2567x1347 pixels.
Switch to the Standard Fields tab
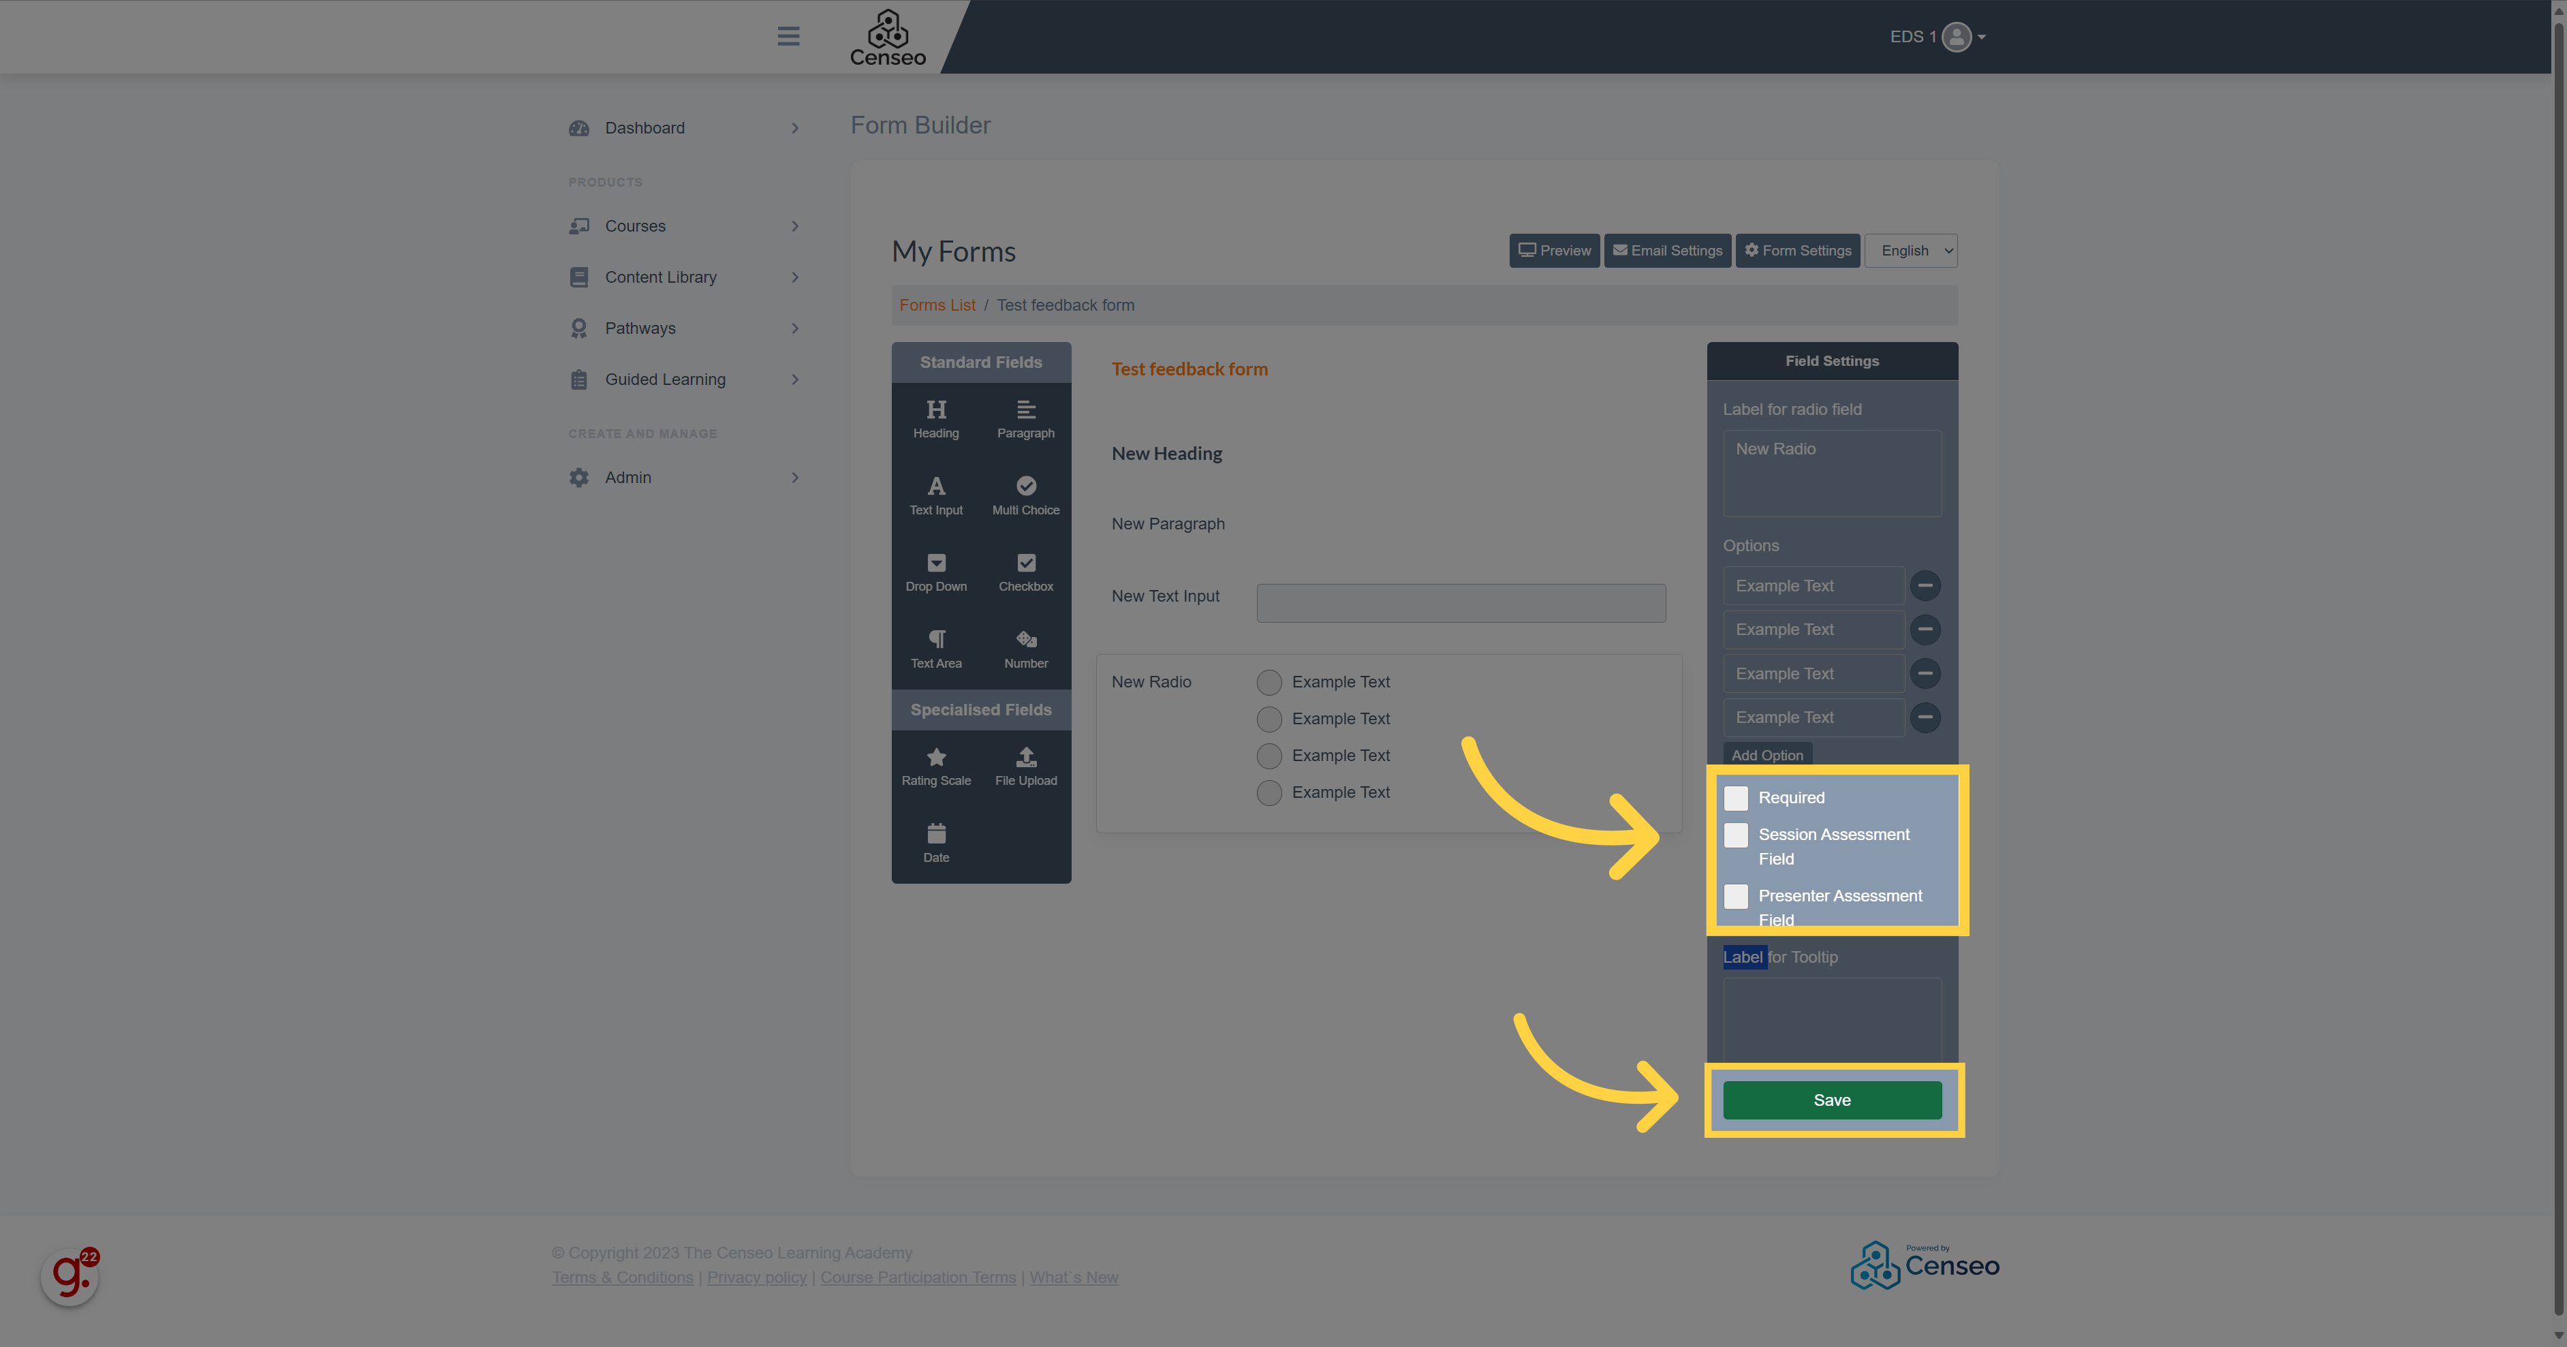(981, 362)
